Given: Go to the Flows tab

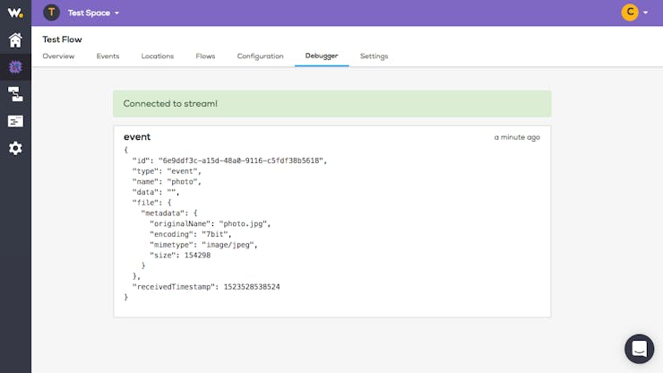Looking at the screenshot, I should [205, 56].
